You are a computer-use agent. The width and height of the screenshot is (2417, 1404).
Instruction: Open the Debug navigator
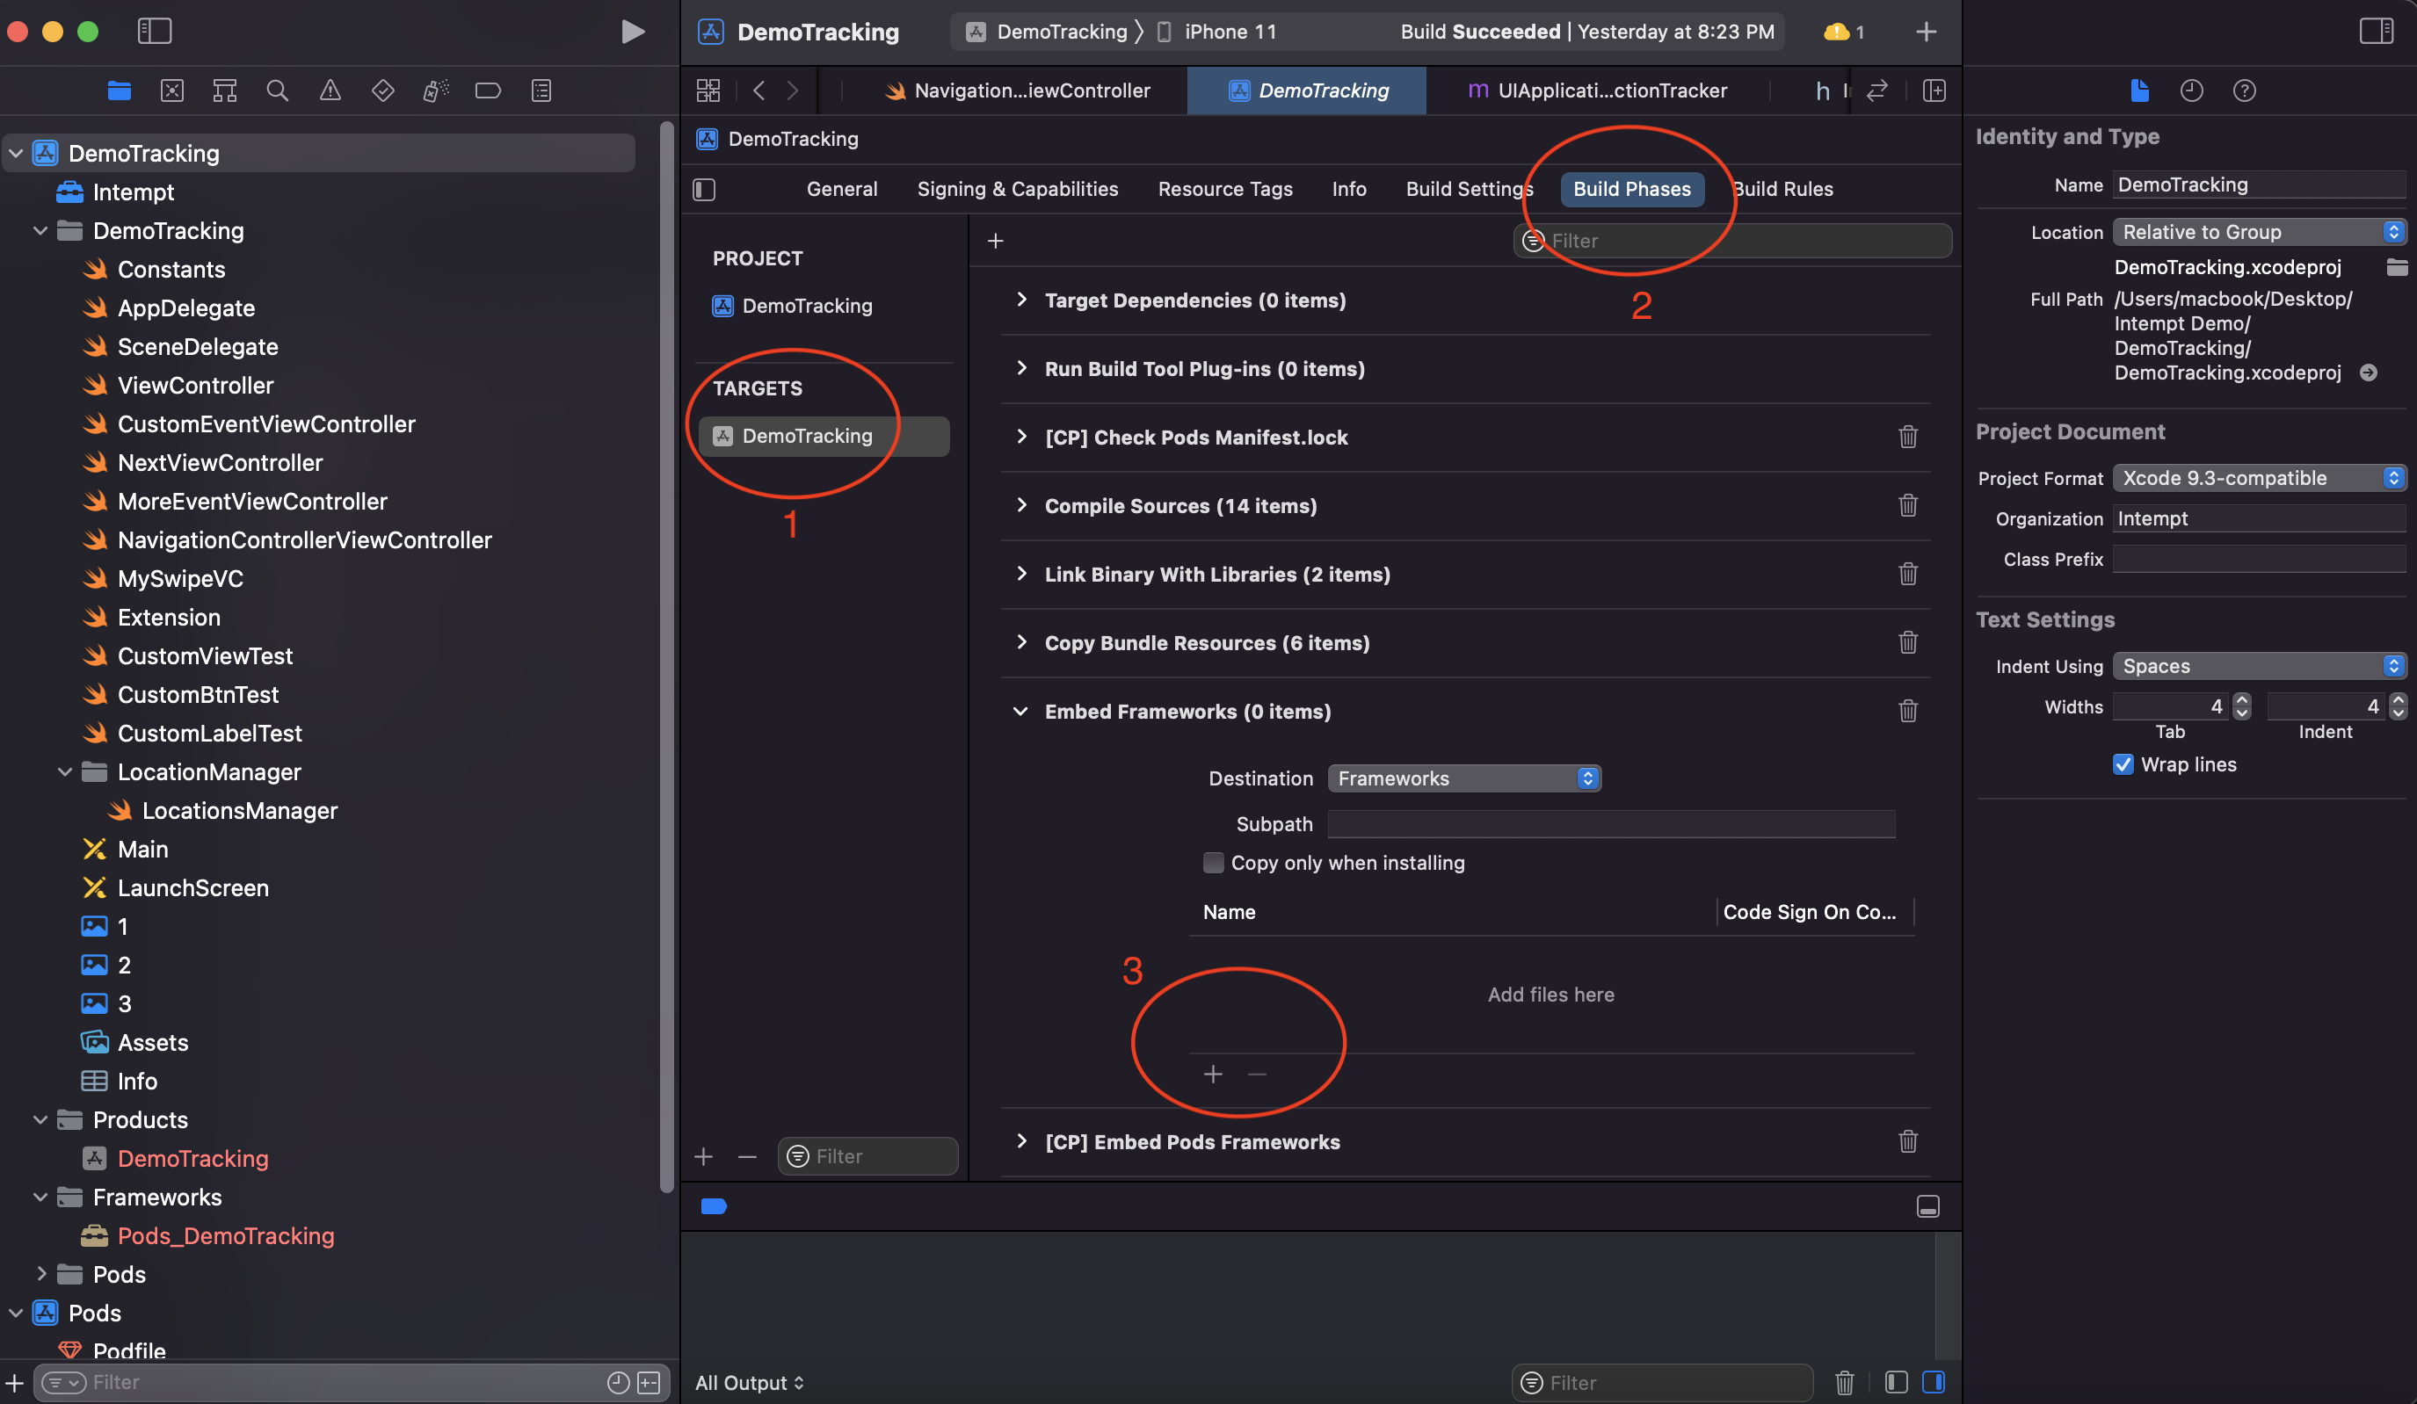(435, 91)
